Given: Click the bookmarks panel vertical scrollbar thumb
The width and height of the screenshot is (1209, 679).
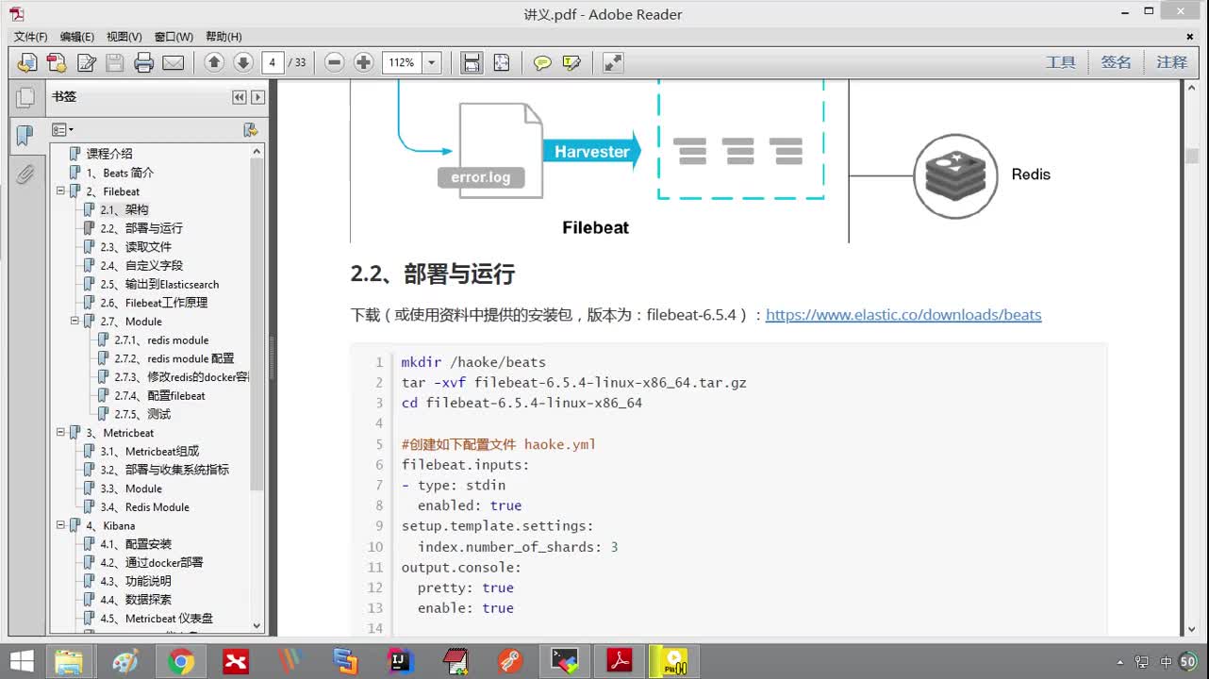Looking at the screenshot, I should (257, 323).
